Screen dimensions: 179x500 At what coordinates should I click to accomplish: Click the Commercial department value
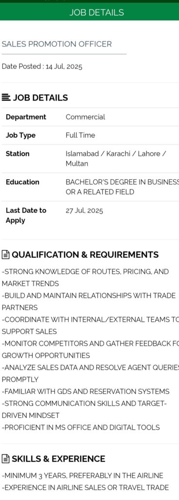(x=86, y=117)
